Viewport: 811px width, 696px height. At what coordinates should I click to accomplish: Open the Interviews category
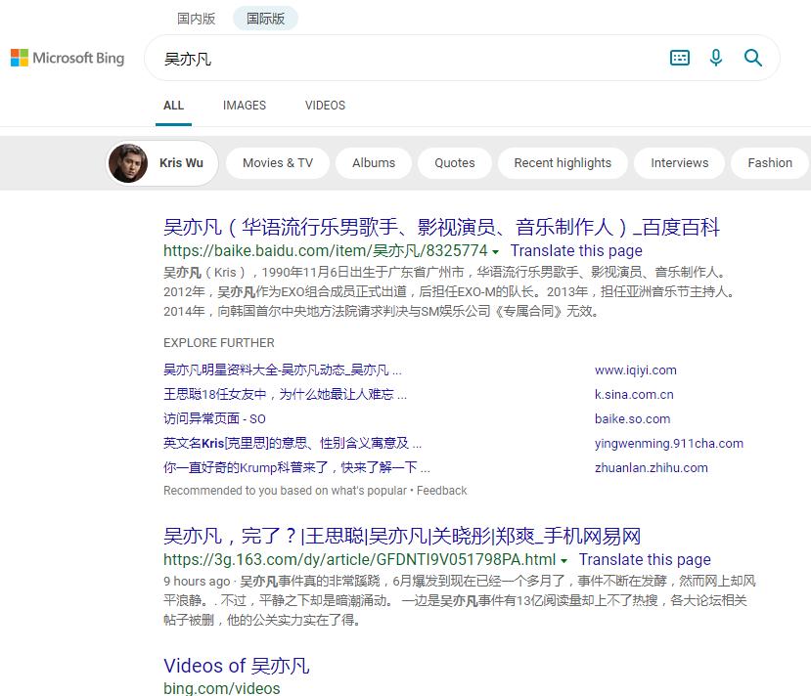679,162
